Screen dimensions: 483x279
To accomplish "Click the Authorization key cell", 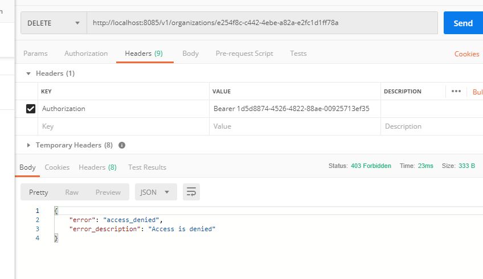I will (124, 109).
